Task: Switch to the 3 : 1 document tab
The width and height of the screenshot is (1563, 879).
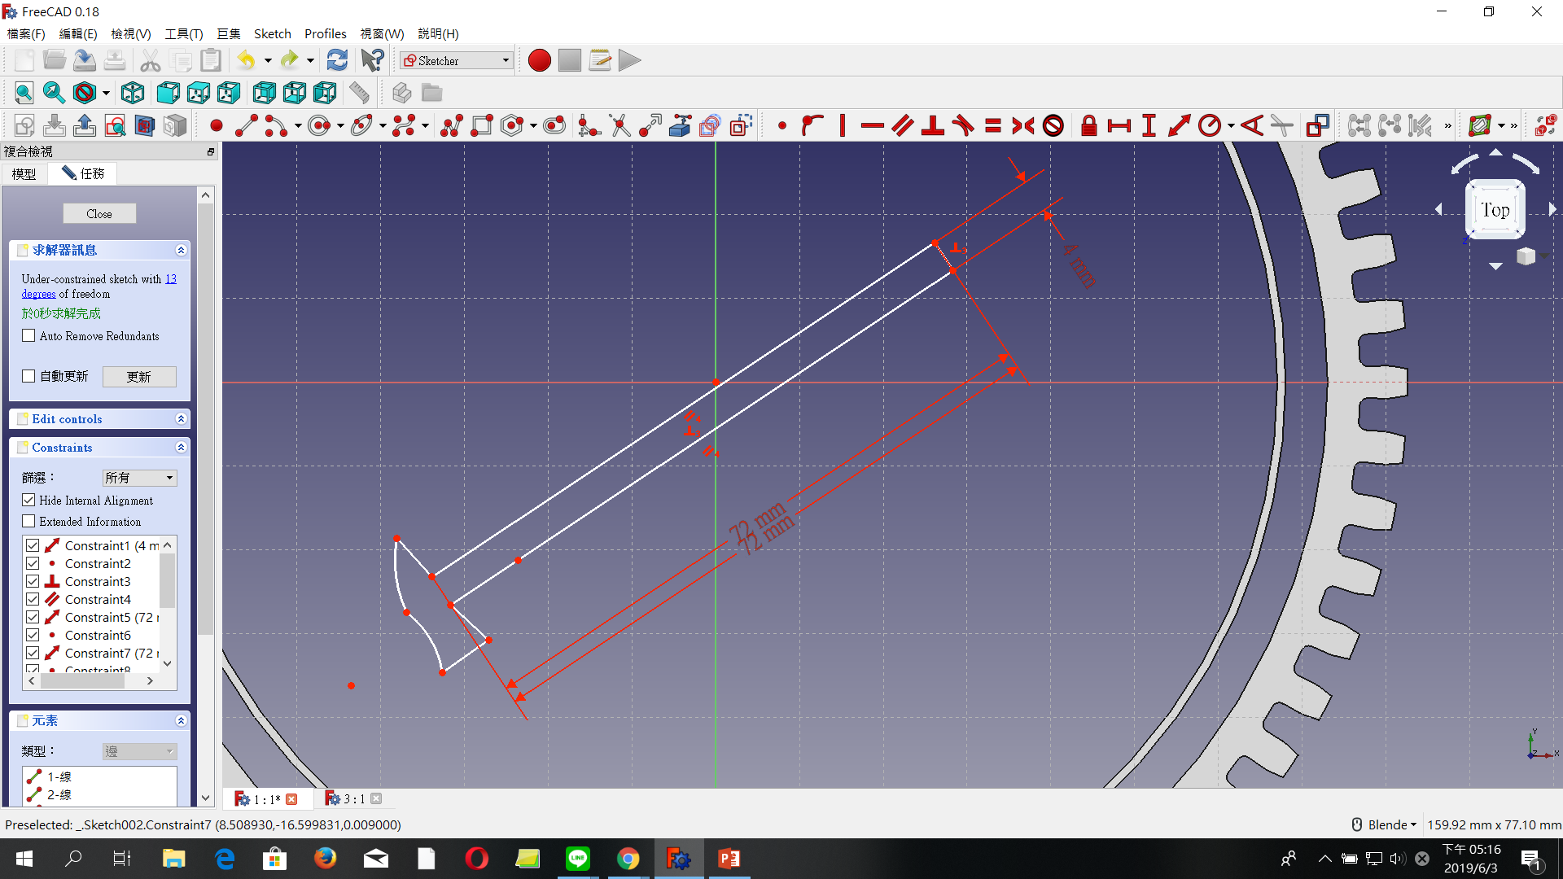Action: coord(353,799)
